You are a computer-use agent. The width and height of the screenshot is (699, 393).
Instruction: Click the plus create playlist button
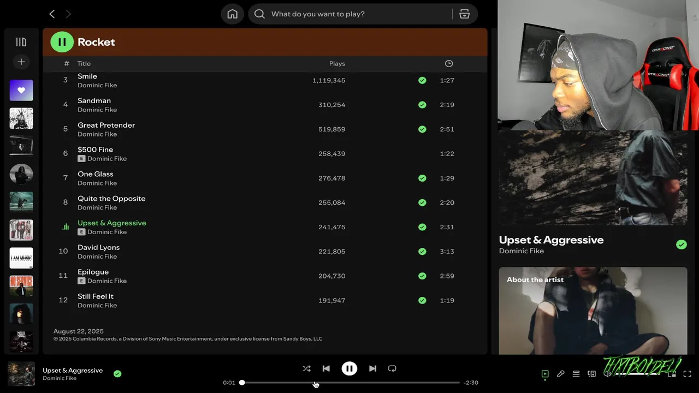click(x=21, y=62)
